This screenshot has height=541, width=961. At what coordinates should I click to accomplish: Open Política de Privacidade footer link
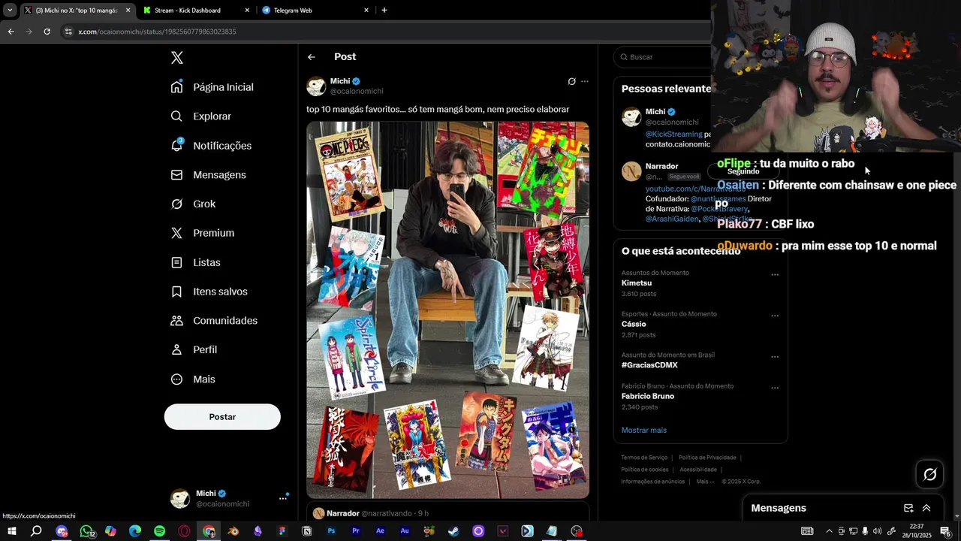707,458
